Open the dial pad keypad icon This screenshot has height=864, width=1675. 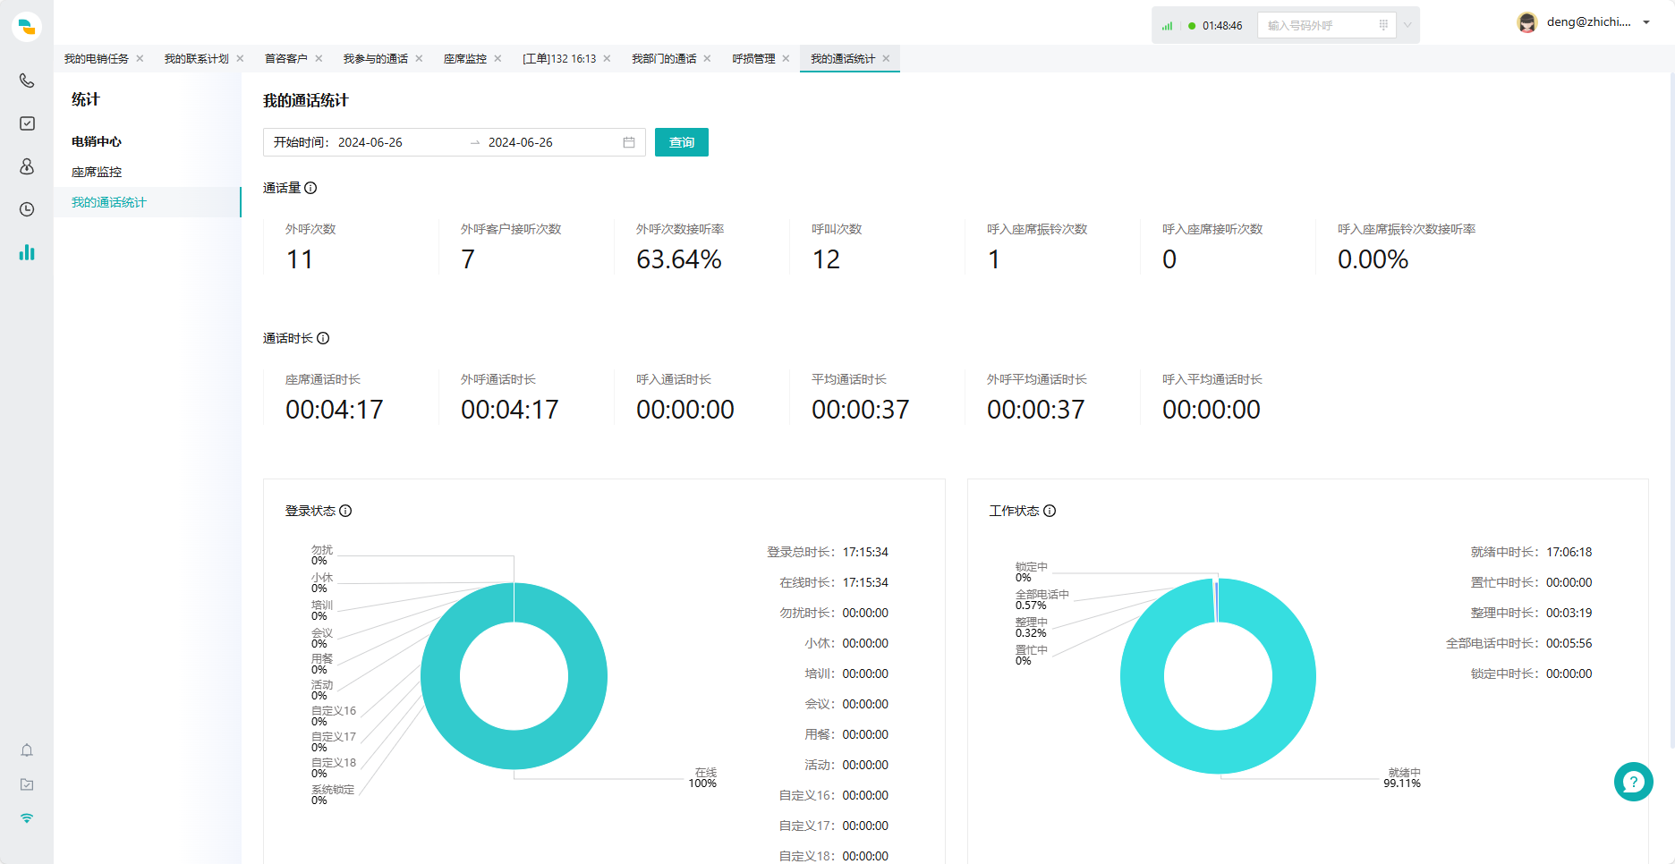pos(1383,25)
